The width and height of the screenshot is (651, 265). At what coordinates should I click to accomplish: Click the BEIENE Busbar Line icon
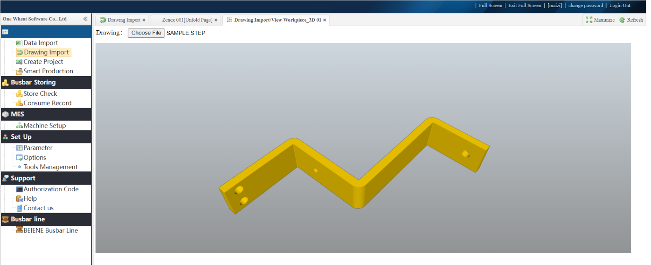(x=19, y=231)
